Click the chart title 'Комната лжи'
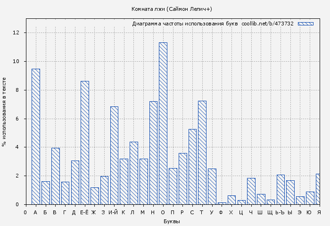This screenshot has height=226, width=330. (x=172, y=9)
